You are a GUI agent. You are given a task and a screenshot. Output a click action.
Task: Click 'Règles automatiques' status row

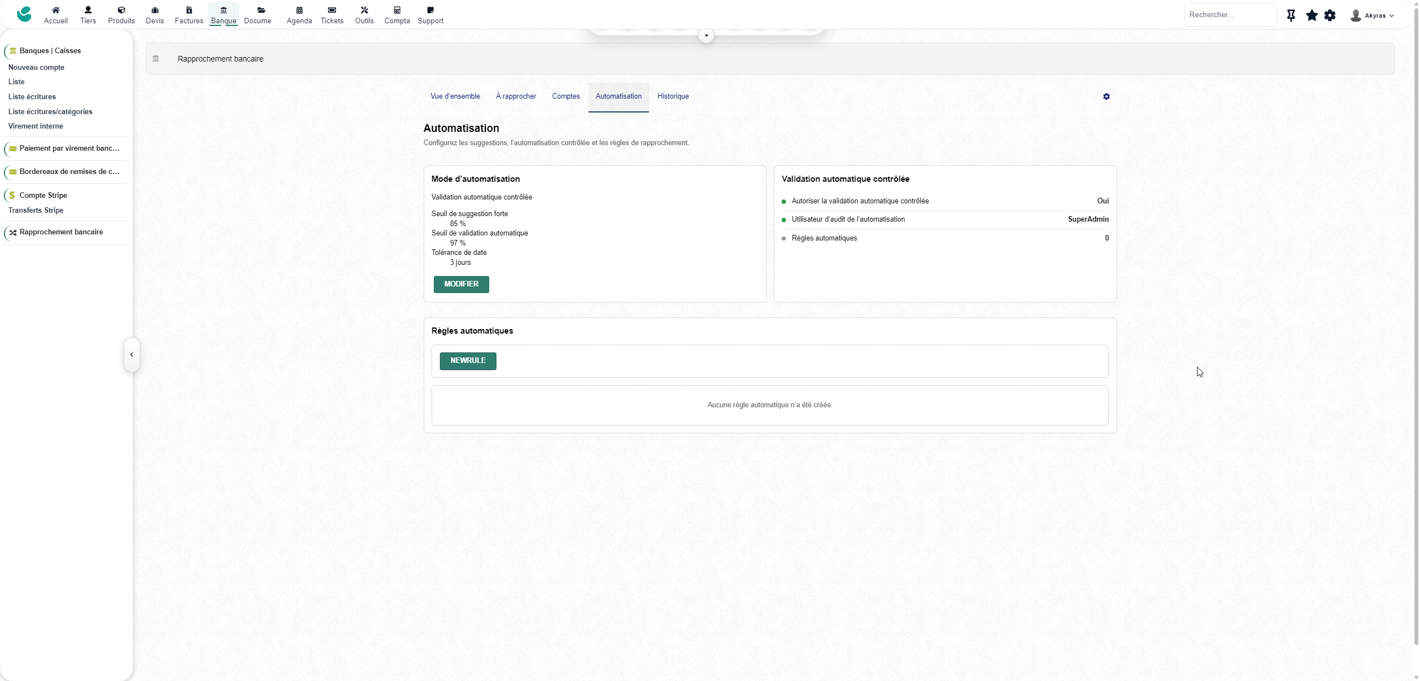[945, 238]
